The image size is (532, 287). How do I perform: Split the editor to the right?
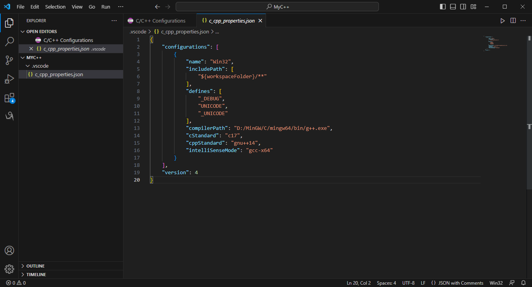click(x=513, y=21)
